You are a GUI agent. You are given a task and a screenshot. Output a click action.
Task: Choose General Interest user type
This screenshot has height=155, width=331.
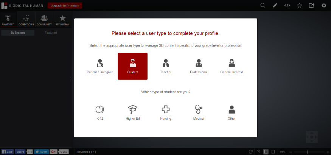pyautogui.click(x=232, y=66)
